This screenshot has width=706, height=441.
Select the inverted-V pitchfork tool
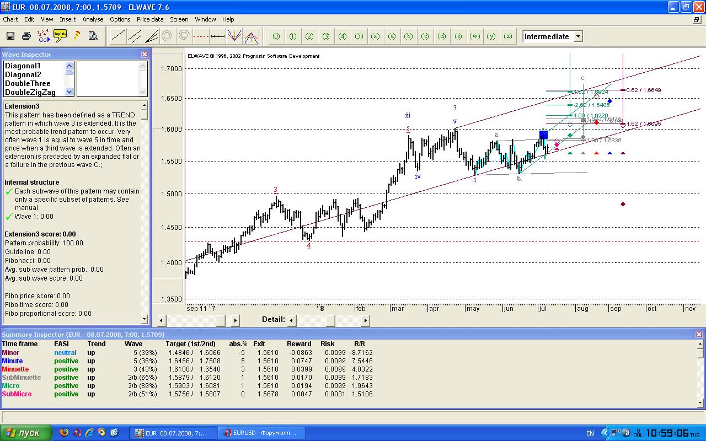click(x=252, y=36)
